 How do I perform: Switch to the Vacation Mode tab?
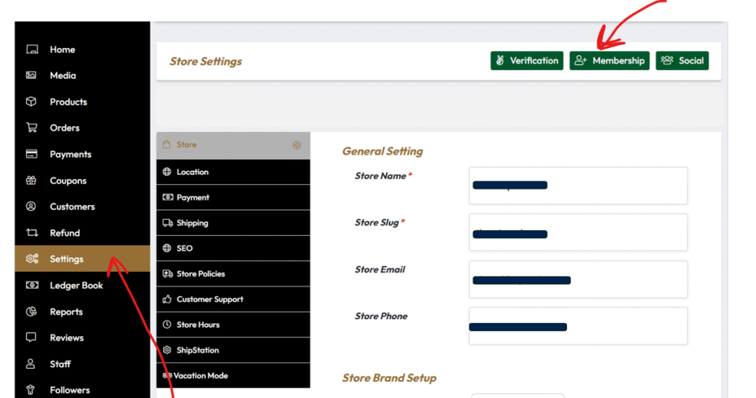[x=233, y=375]
